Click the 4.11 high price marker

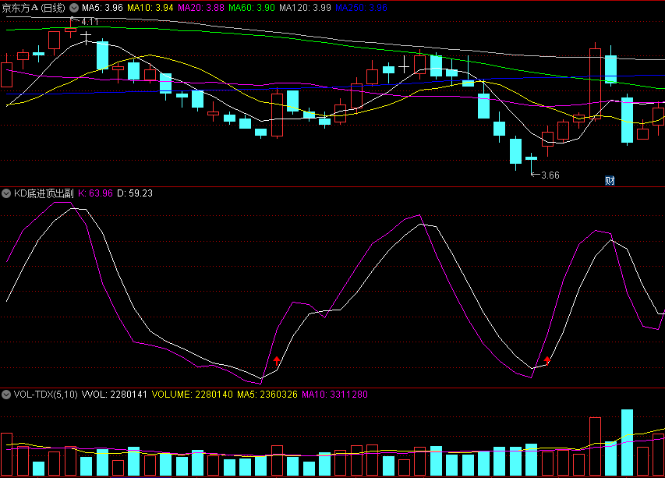click(x=90, y=22)
